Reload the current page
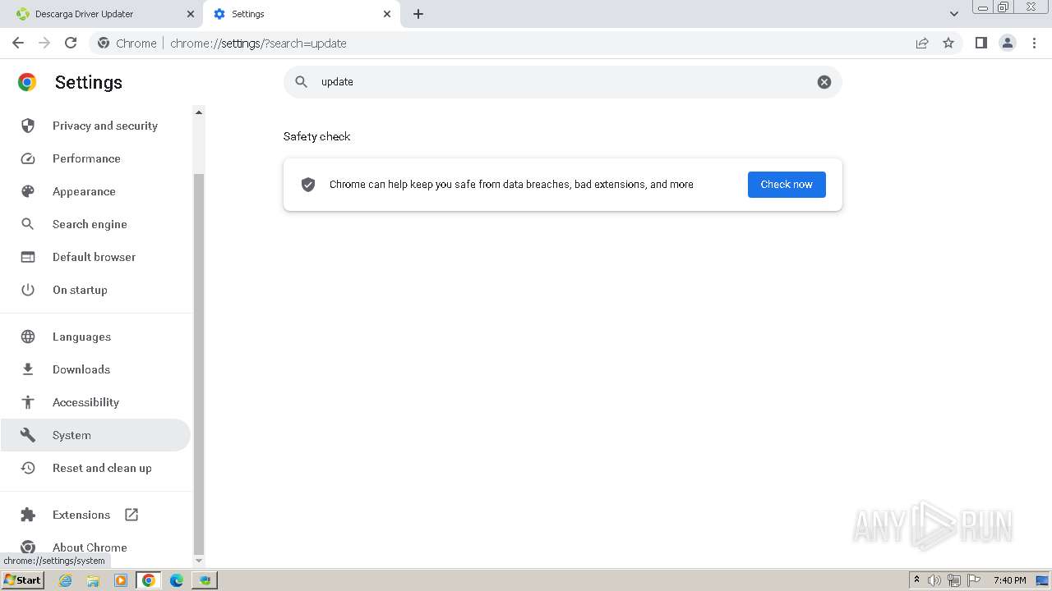 (71, 43)
